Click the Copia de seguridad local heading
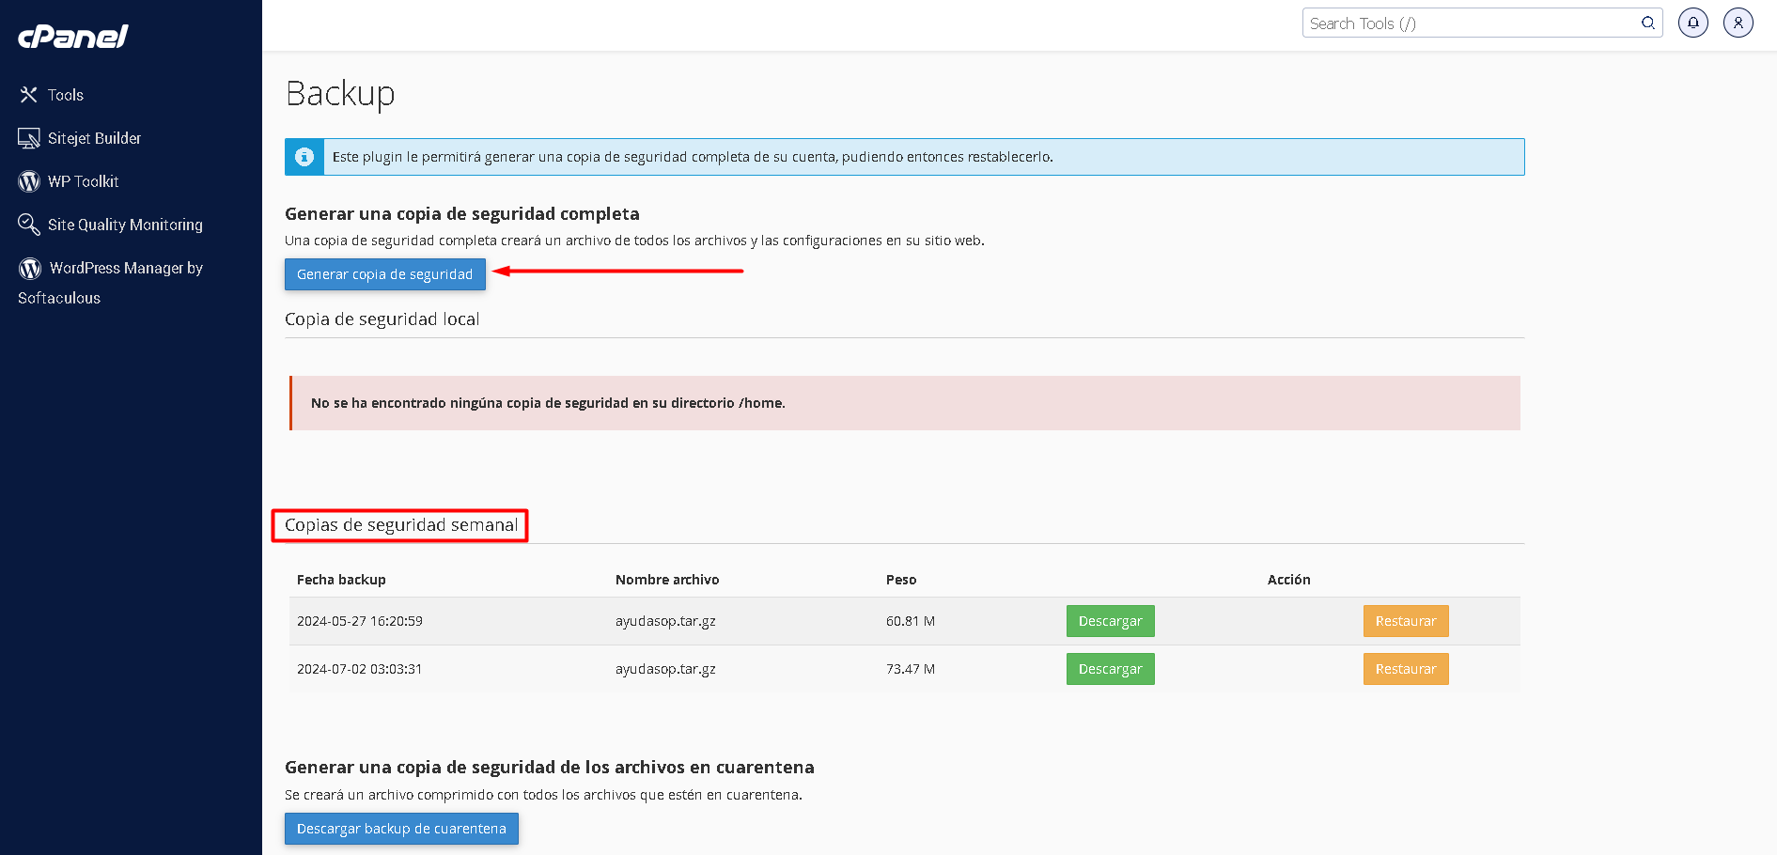The height and width of the screenshot is (855, 1777). point(382,319)
